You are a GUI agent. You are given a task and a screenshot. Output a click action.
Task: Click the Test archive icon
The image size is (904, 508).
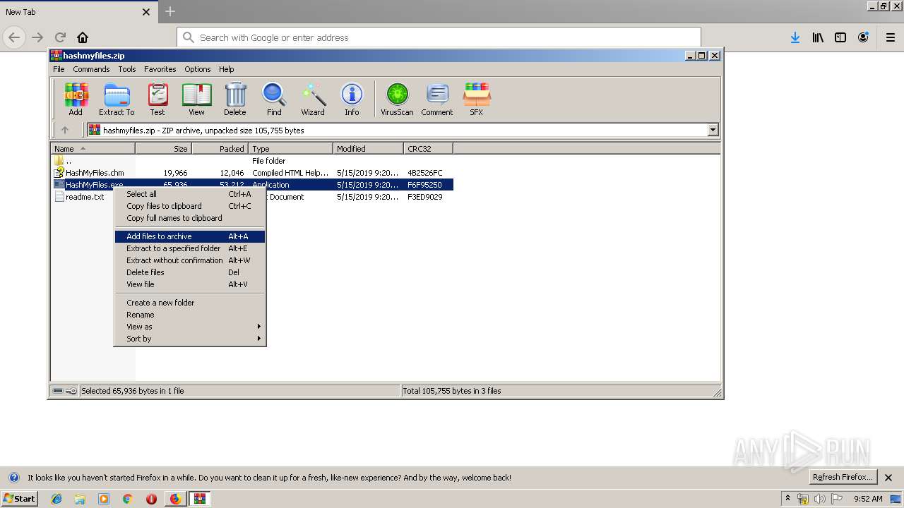(x=157, y=99)
